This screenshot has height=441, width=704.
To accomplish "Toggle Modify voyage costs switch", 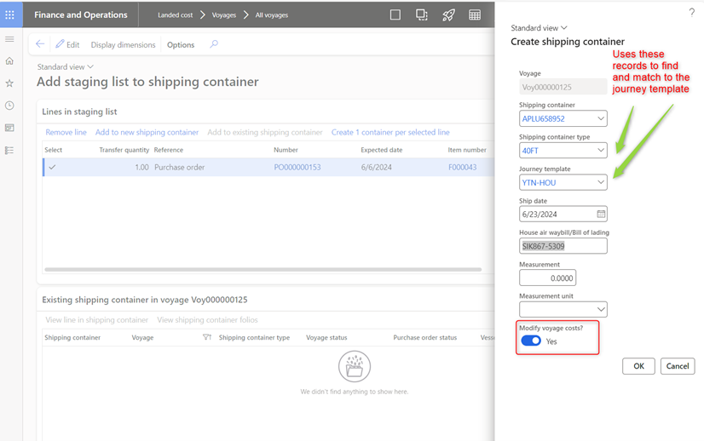I will click(530, 341).
